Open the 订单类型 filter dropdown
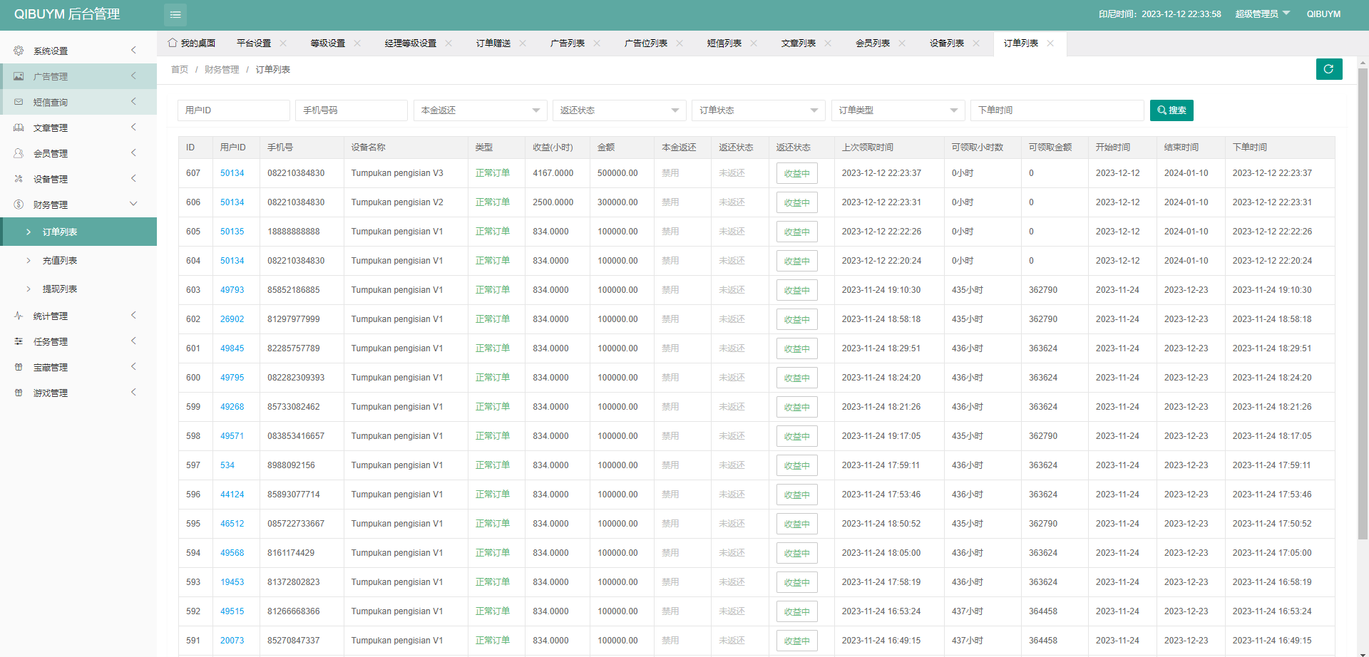This screenshot has width=1369, height=657. pyautogui.click(x=897, y=110)
